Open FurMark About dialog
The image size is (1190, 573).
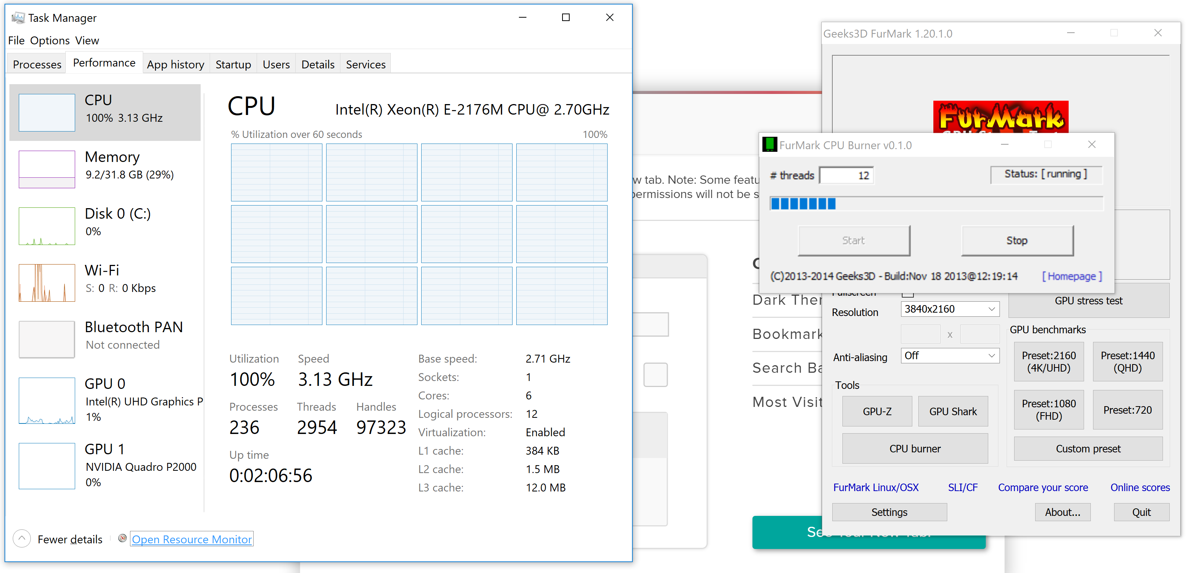click(x=1063, y=512)
